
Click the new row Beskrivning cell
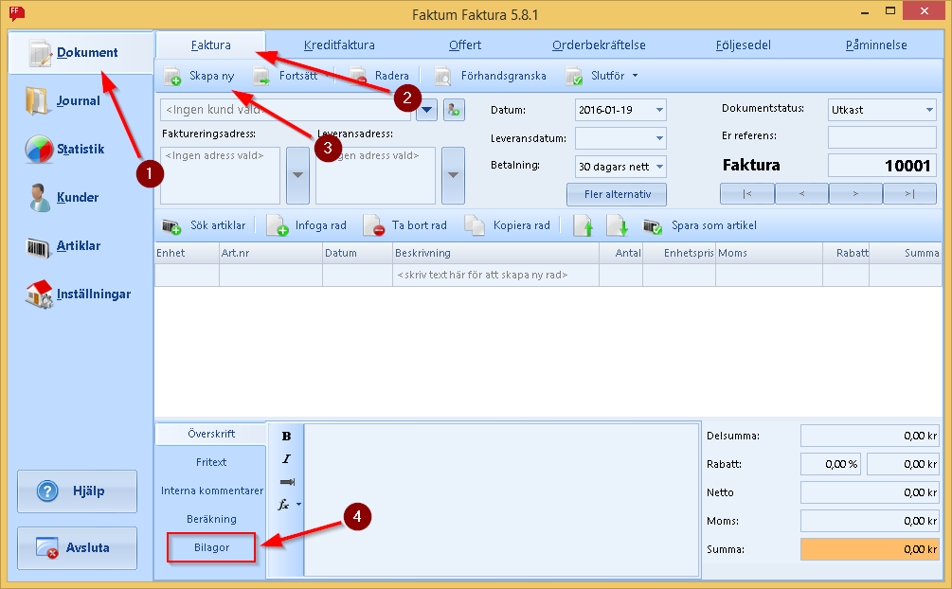click(495, 275)
